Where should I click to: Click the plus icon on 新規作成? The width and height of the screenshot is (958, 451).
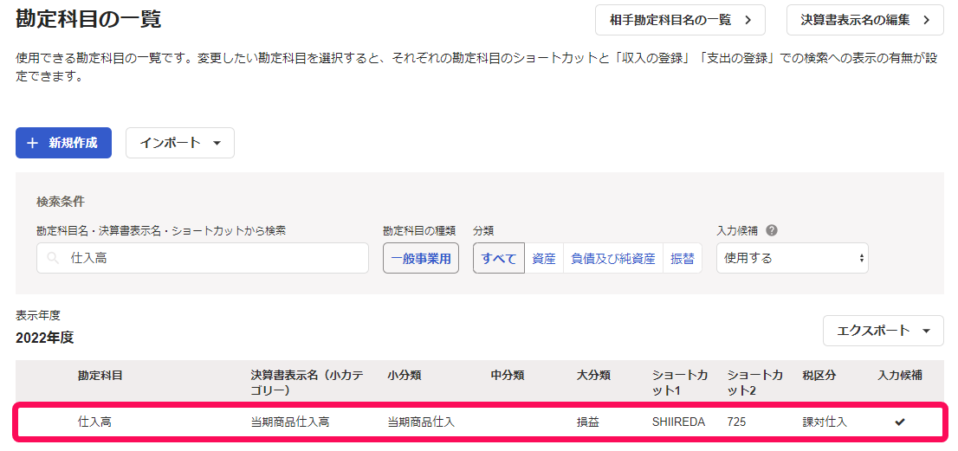coord(33,143)
